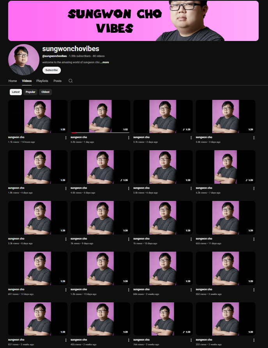The height and width of the screenshot is (348, 268).
Task: Switch to the Posts tab
Action: click(57, 81)
